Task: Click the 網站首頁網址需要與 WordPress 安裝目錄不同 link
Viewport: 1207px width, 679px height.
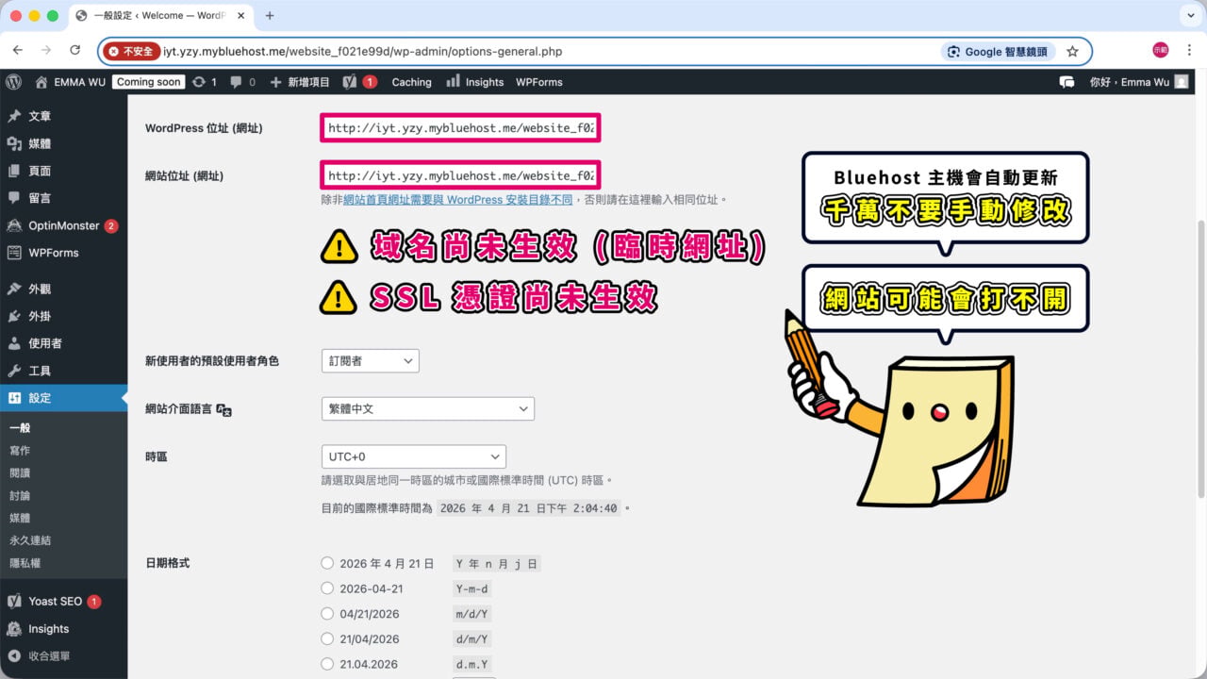Action: click(x=457, y=200)
